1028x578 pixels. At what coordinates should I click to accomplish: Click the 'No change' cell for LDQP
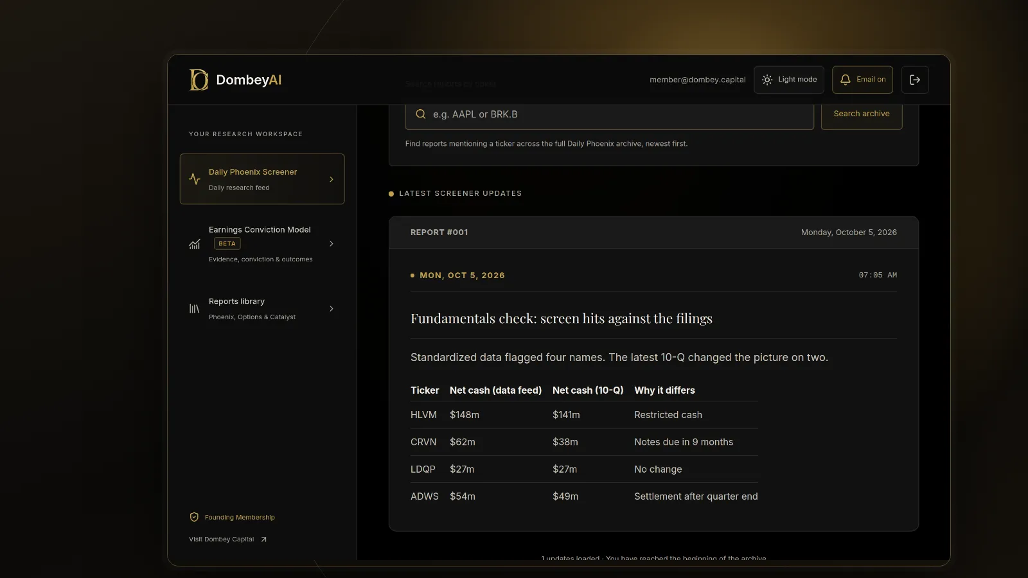click(658, 469)
